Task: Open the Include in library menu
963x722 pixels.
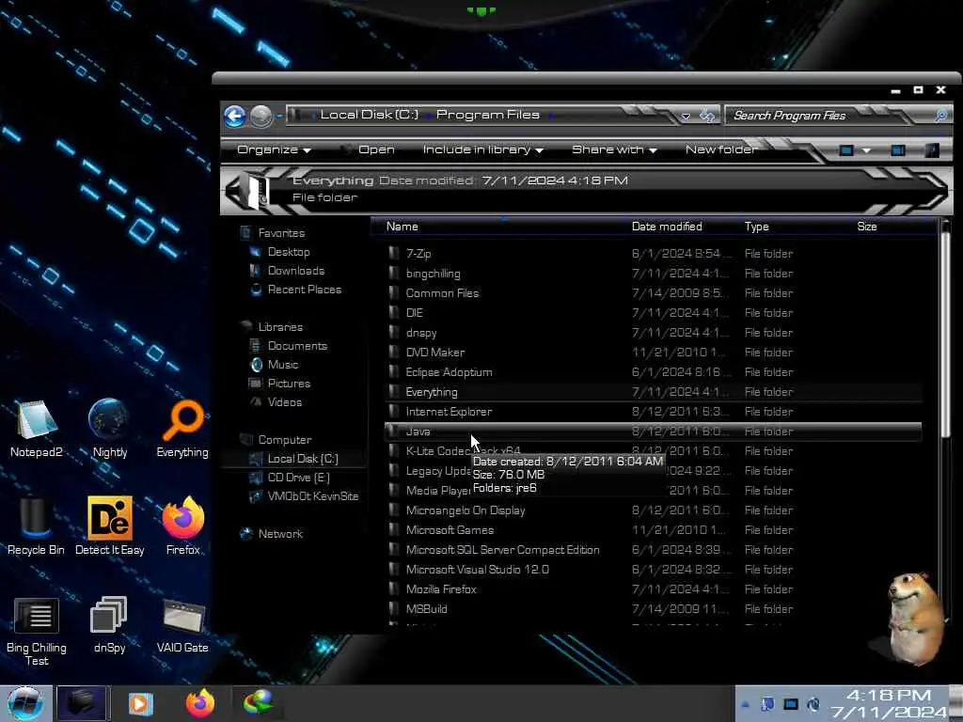Action: tap(482, 149)
